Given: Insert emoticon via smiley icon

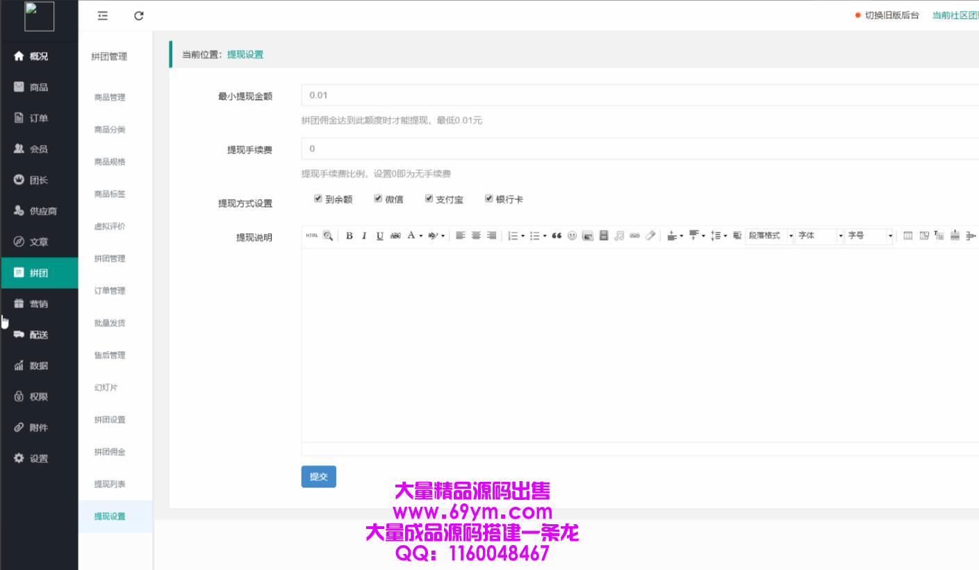Looking at the screenshot, I should click(572, 236).
